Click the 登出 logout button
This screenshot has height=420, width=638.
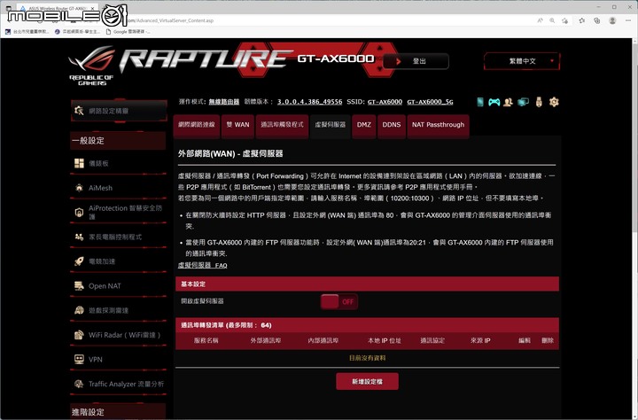pyautogui.click(x=416, y=61)
